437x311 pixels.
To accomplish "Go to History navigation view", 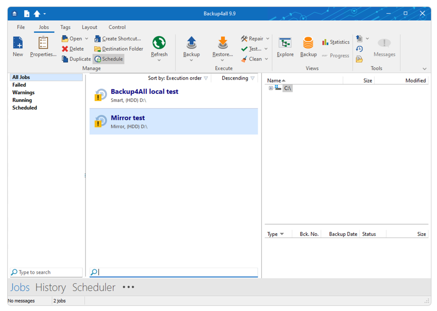I will (50, 287).
